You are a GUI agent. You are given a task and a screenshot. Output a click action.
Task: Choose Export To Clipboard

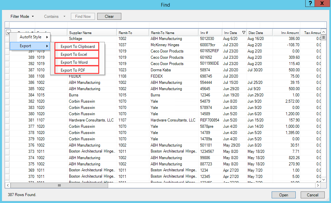[x=77, y=46]
